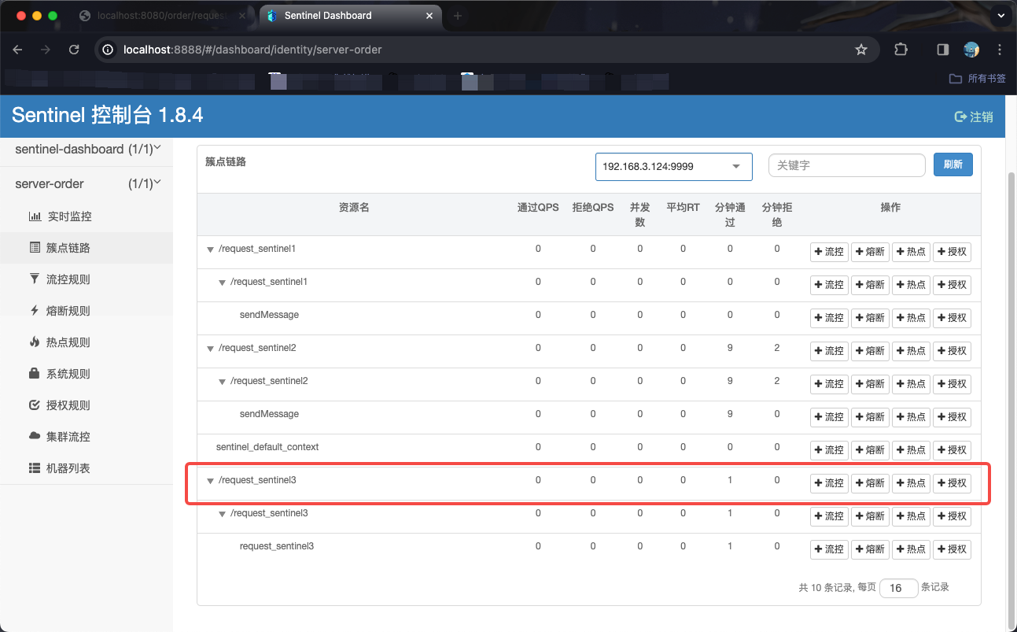Viewport: 1017px width, 632px height.
Task: Click the Sentinel 控制台 1.8.4 title
Action: 107,116
